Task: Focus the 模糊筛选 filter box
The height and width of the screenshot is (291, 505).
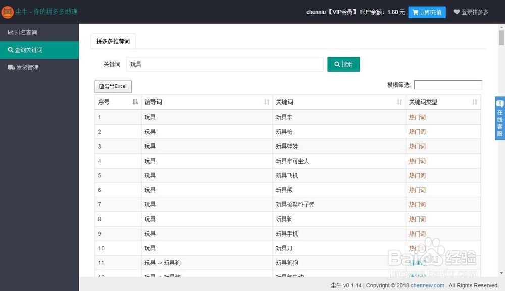Action: pyautogui.click(x=447, y=85)
